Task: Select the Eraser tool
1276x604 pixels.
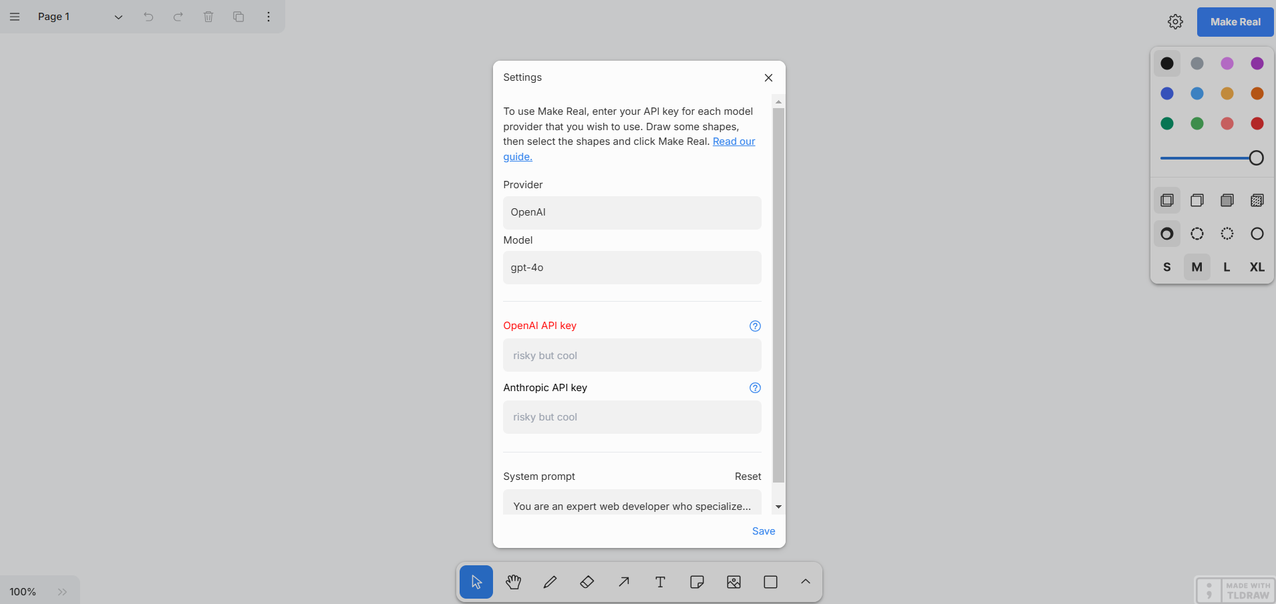Action: pos(586,582)
